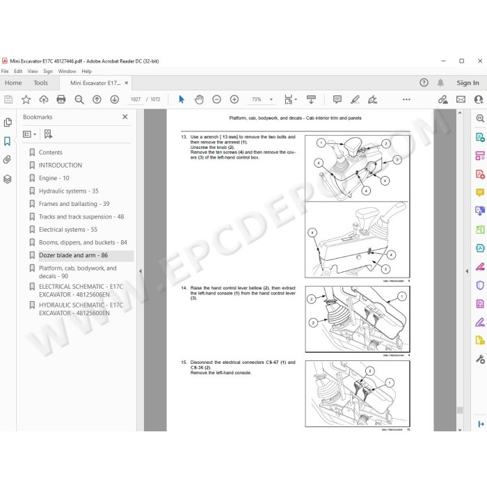Open the Contents bookmark
The width and height of the screenshot is (487, 487).
pyautogui.click(x=50, y=152)
